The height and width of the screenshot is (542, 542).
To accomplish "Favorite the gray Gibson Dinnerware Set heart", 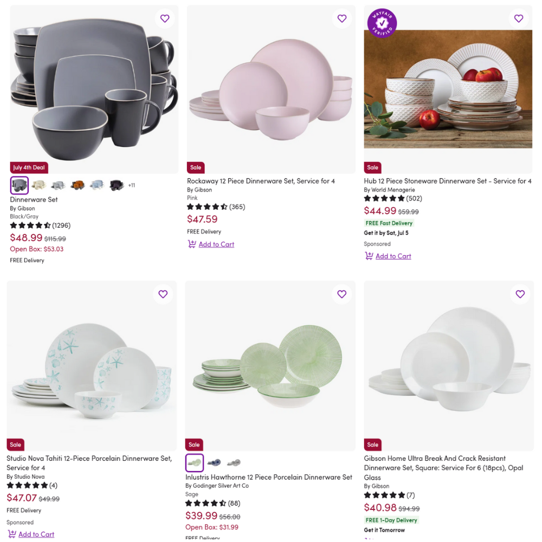I will (165, 18).
